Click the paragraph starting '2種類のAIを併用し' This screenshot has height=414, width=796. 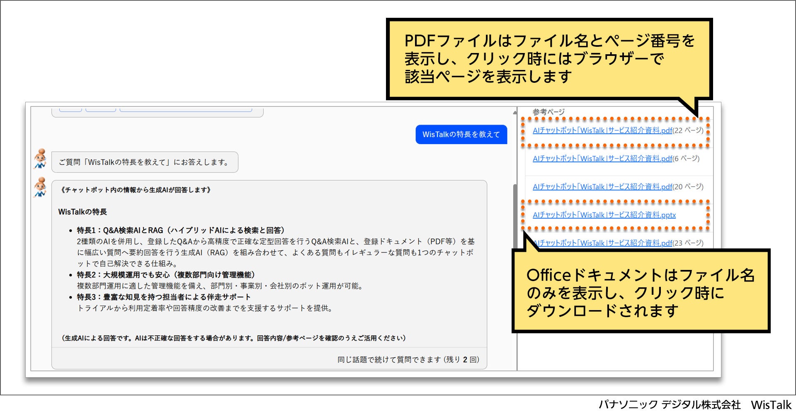point(276,253)
